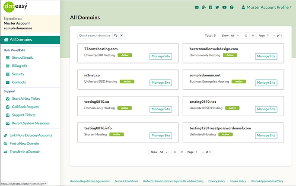Screen dimensions: 296x186
Task: Visit the Facebook icon link
Action: [210, 7]
